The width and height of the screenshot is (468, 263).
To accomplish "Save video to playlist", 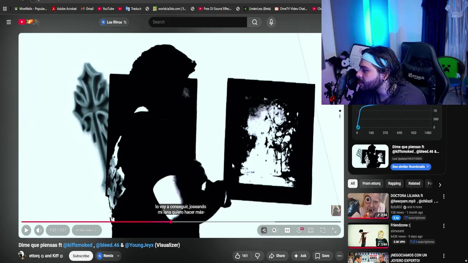I will coord(322,256).
